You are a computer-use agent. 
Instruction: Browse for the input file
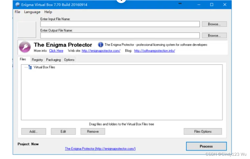[214, 24]
